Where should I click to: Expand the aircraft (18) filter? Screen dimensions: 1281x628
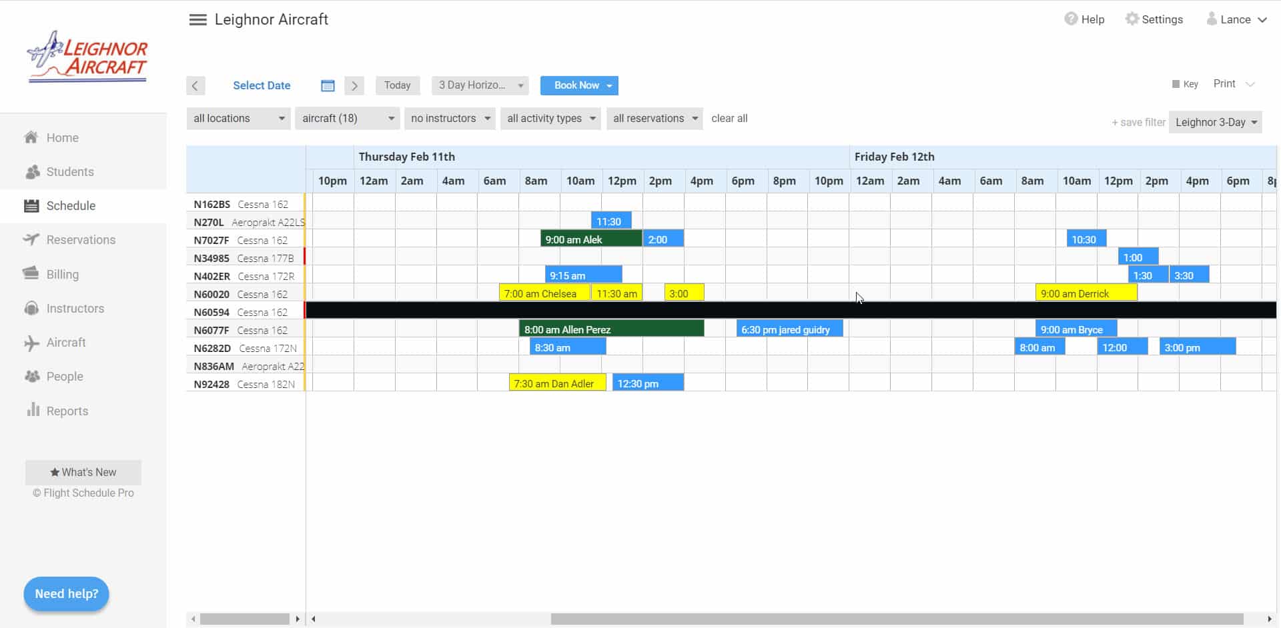click(347, 119)
